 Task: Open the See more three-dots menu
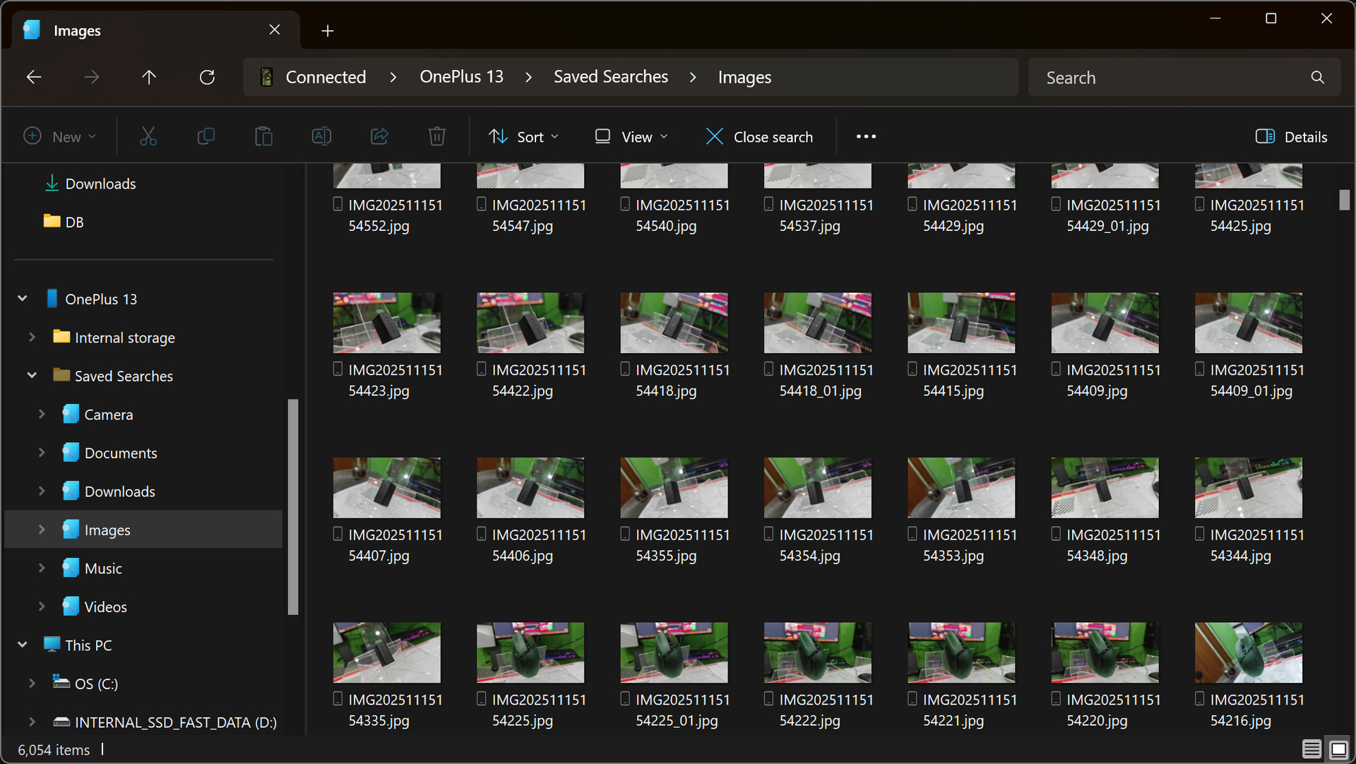(x=866, y=136)
